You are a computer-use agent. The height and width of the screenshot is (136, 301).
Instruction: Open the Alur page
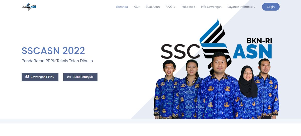pyautogui.click(x=137, y=7)
